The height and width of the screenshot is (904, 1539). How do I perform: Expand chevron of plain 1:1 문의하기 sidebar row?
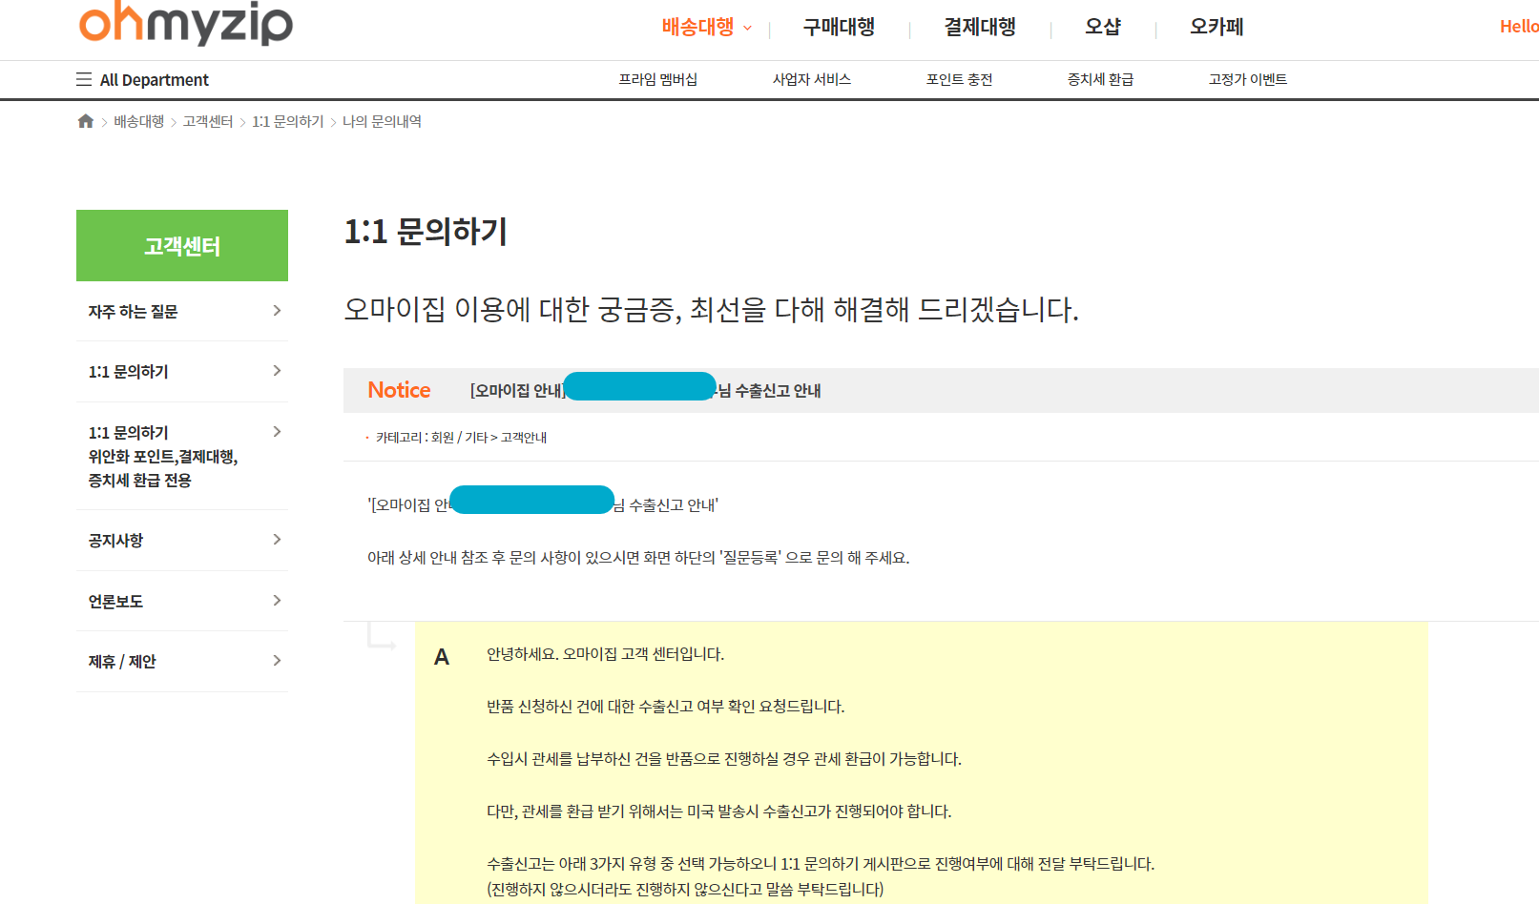(x=277, y=370)
